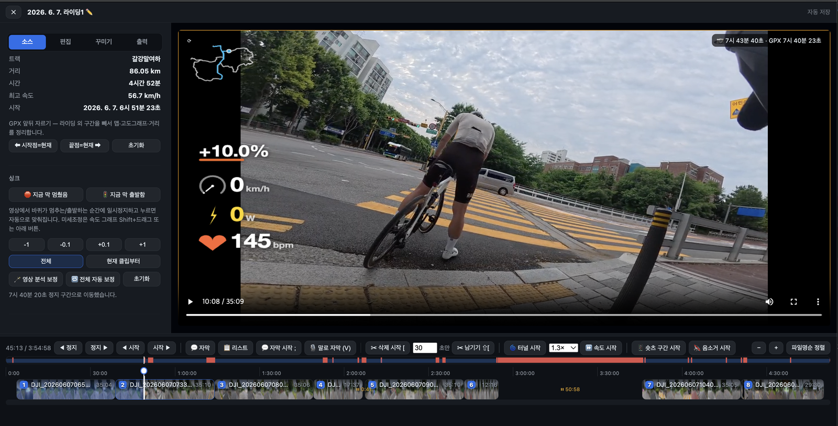
Task: Switch to the 편집 tab
Action: pos(65,42)
